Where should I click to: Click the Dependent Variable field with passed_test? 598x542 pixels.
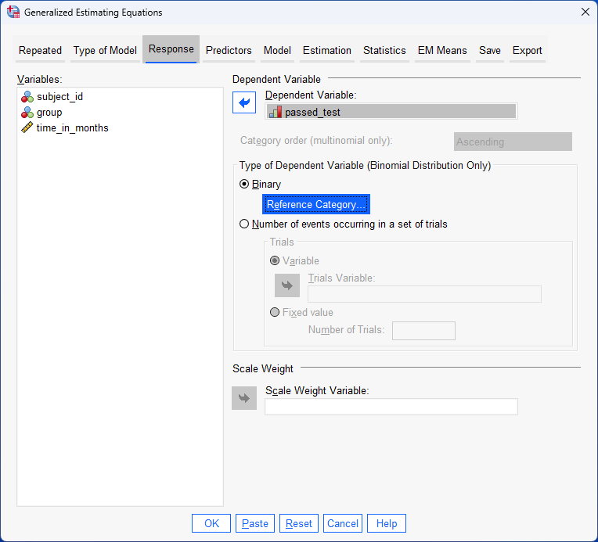coord(391,112)
